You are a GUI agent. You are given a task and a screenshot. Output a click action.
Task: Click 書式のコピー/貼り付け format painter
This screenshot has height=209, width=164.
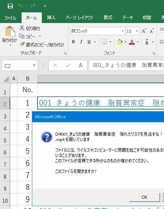tap(41, 45)
